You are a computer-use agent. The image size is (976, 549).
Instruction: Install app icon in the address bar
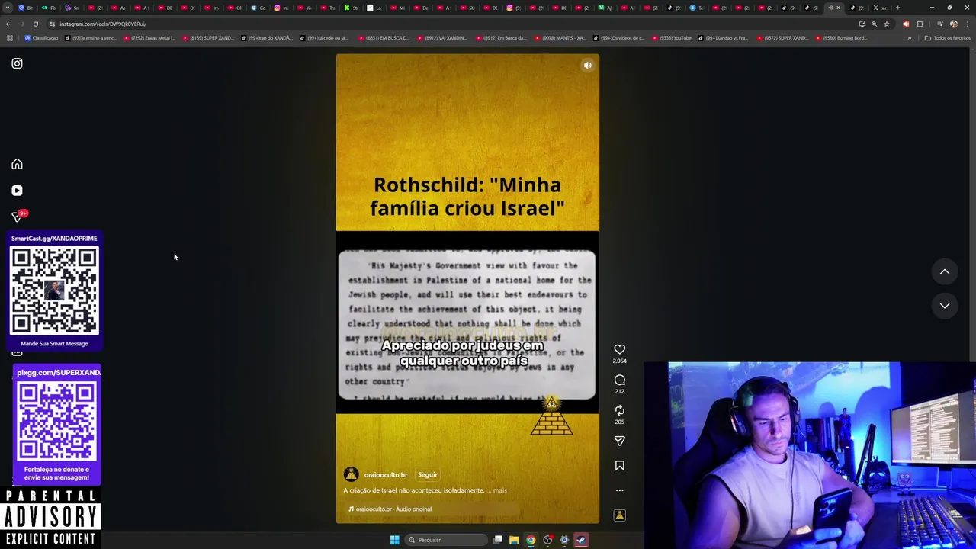862,24
